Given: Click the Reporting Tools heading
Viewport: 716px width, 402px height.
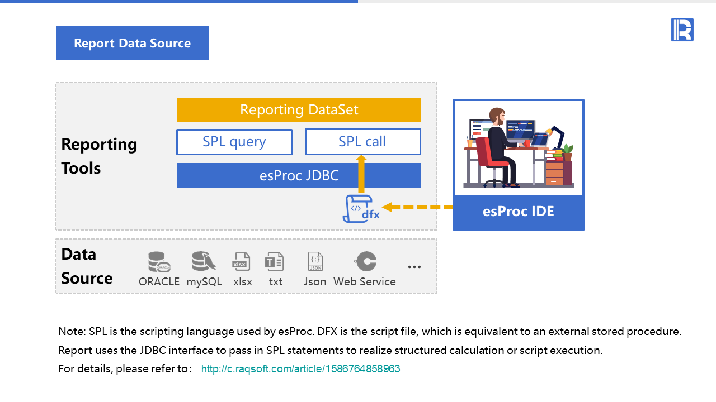Looking at the screenshot, I should (99, 156).
